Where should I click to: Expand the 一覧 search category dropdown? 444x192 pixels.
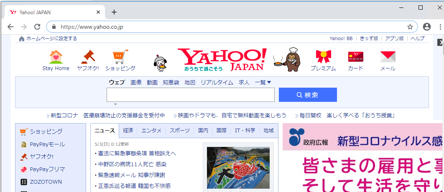263,82
